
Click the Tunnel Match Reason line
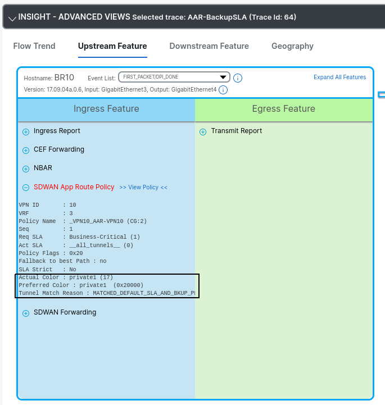click(x=107, y=293)
